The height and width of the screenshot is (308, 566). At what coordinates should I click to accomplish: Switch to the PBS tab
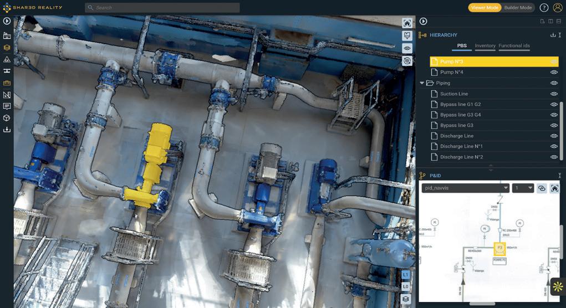click(462, 46)
